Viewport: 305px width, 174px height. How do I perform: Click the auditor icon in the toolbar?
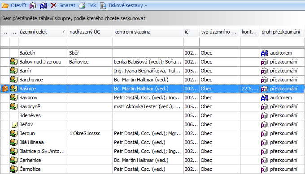click(43, 6)
